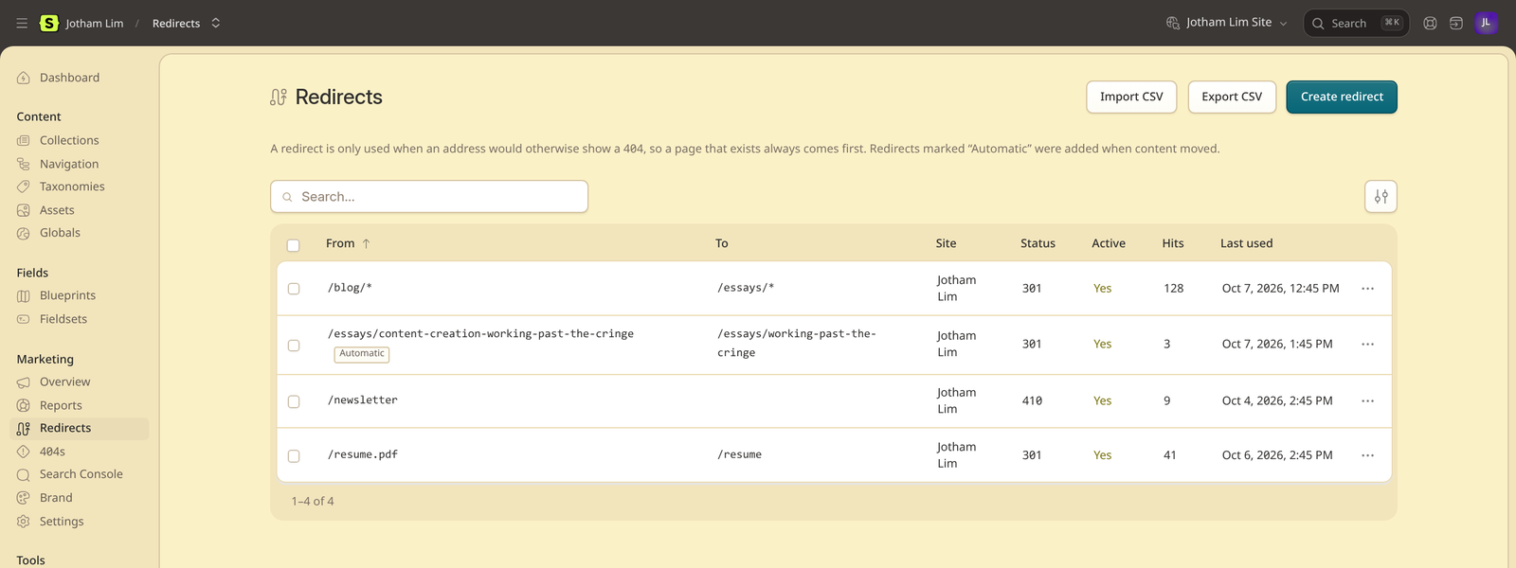The image size is (1516, 568).
Task: Open the Redirects breadcrumb switcher arrows
Action: [216, 23]
